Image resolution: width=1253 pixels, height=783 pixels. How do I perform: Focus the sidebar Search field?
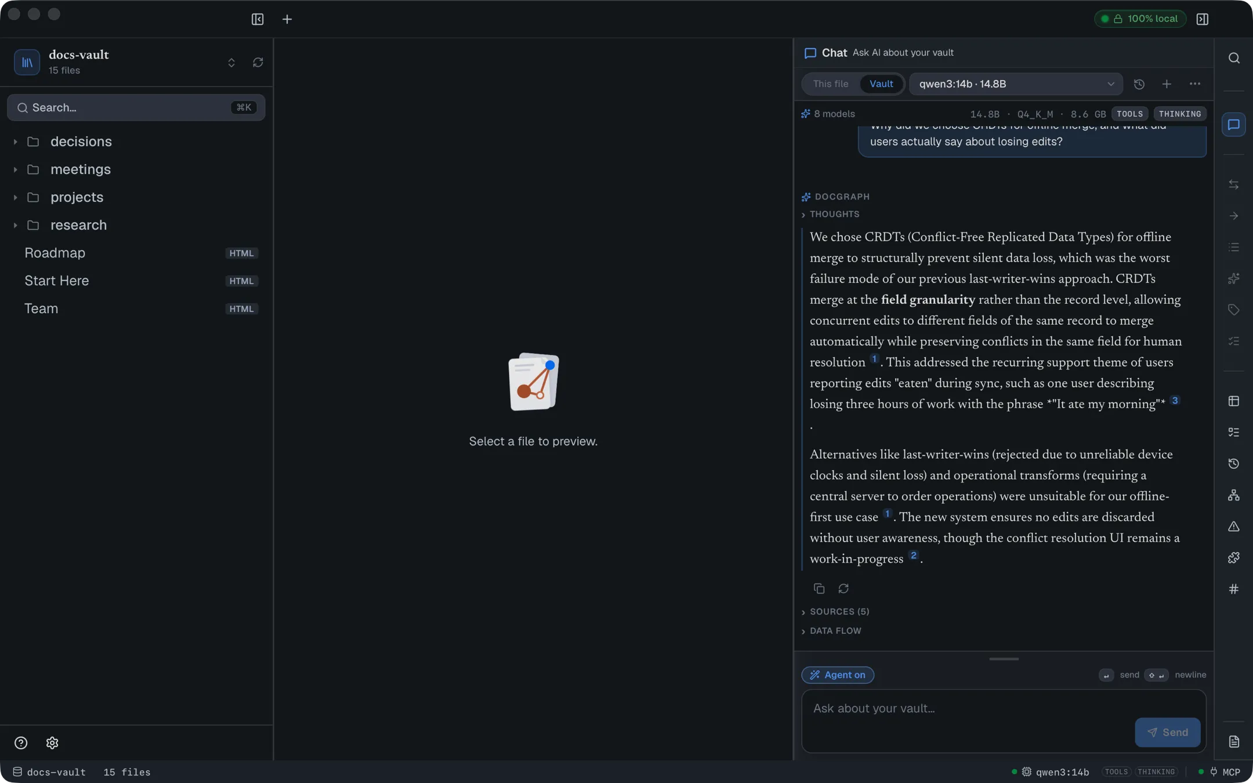(136, 108)
